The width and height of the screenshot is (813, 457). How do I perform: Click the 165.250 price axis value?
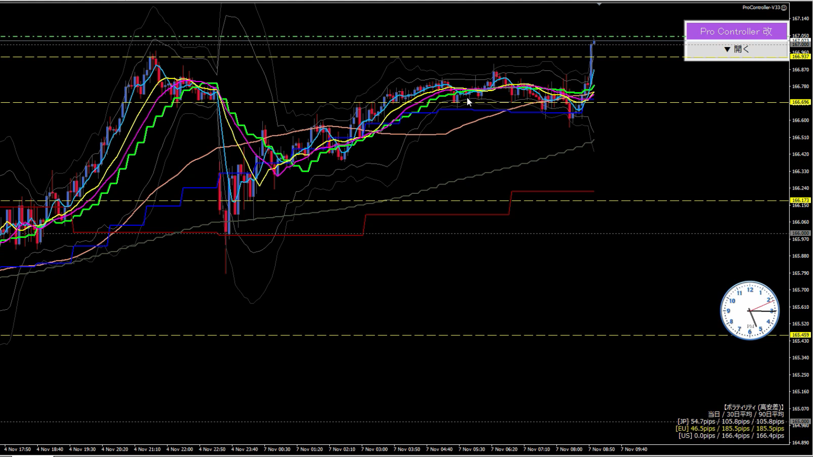coord(800,375)
